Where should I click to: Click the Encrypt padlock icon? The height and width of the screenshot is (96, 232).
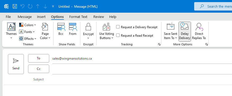(88, 27)
